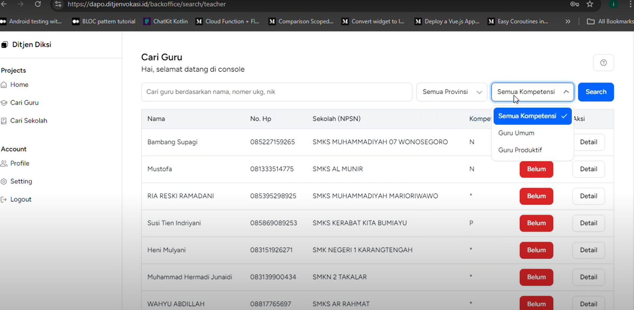Focus the teacher search input field

(x=276, y=92)
